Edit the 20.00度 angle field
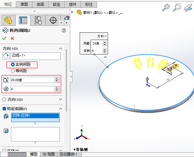This screenshot has width=194, height=157. [32, 80]
